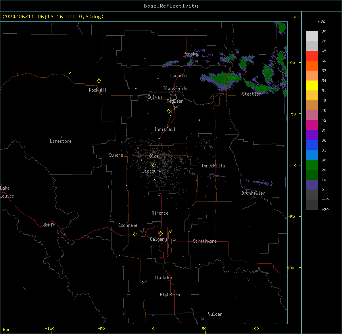
Task: Select the Calgary city label
Action: tap(159, 239)
